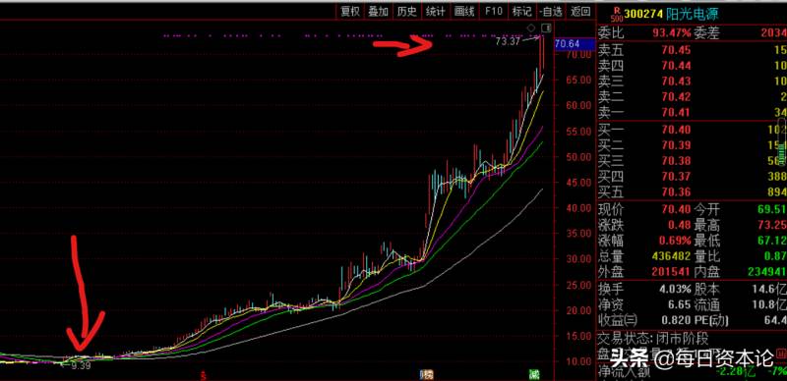The image size is (787, 381).
Task: Select the 画线 drawing tool
Action: pyautogui.click(x=464, y=12)
